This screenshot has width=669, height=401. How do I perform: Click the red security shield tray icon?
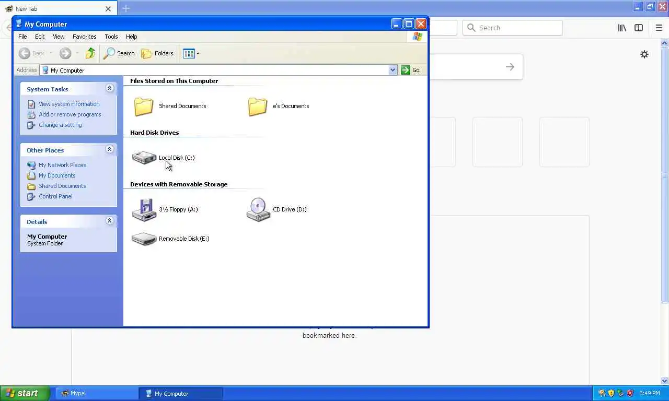630,393
